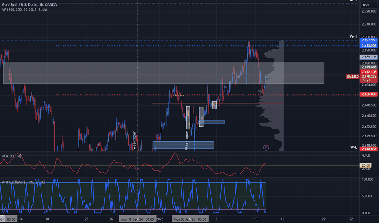Click the Mon 30 Dec 24 date marker
The height and width of the screenshot is (223, 379).
[x=137, y=219]
